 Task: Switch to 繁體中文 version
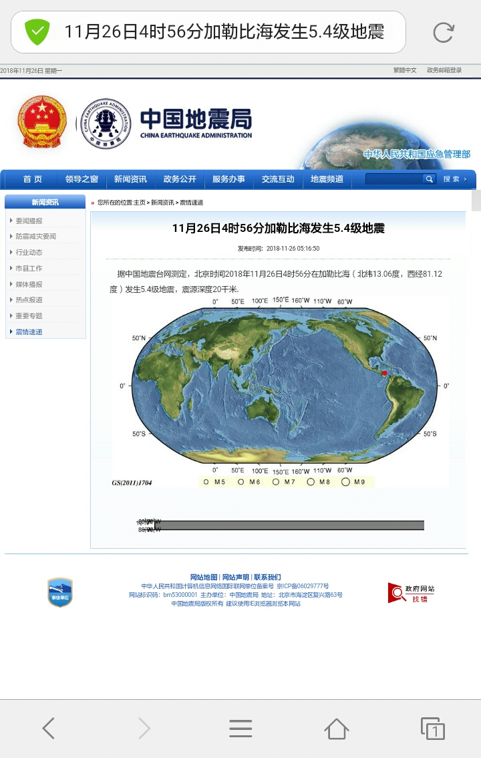[405, 70]
